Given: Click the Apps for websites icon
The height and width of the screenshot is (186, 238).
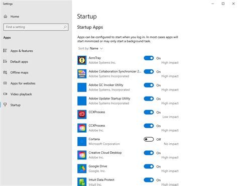Looking at the screenshot, I should (x=5, y=83).
